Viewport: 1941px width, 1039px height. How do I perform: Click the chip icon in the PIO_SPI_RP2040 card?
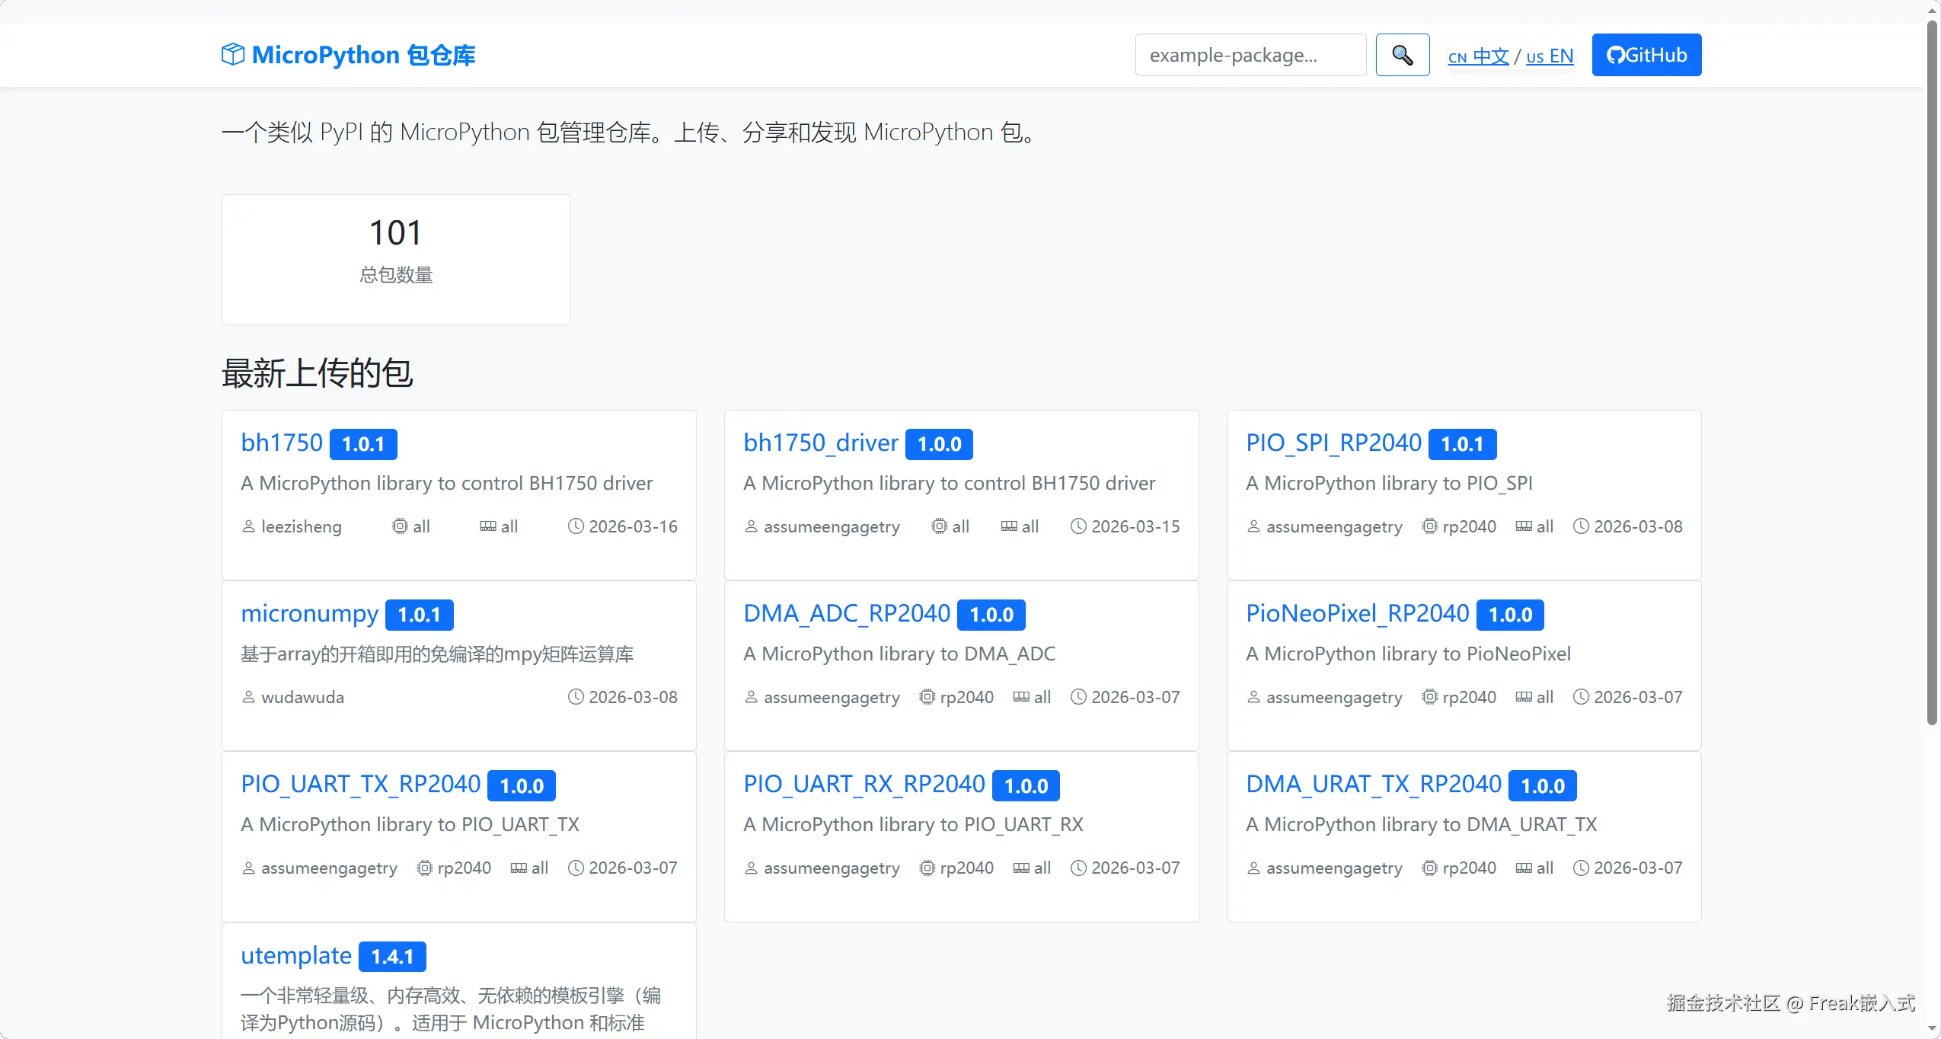[x=1429, y=526]
